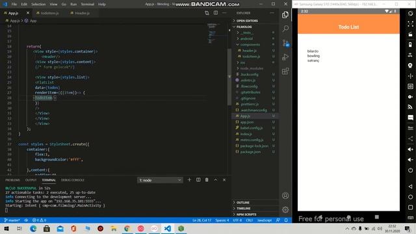Open Chrome from the taskbar
The image size is (416, 234).
(127, 228)
